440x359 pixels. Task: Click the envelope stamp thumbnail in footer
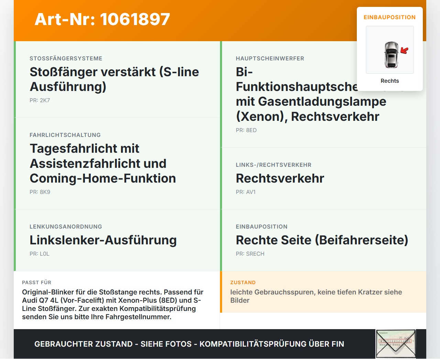pyautogui.click(x=396, y=344)
